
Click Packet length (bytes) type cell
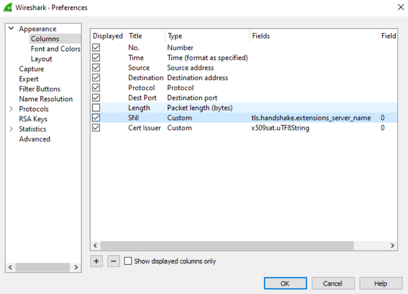pos(200,108)
